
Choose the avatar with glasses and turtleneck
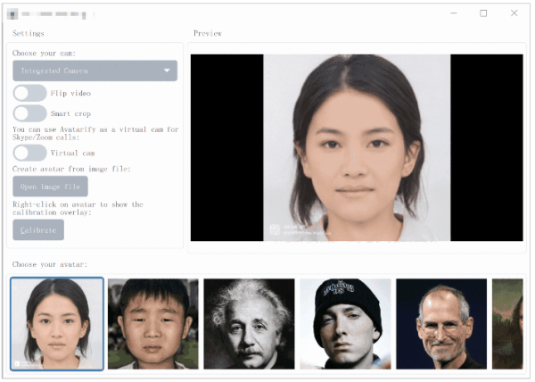coord(441,323)
